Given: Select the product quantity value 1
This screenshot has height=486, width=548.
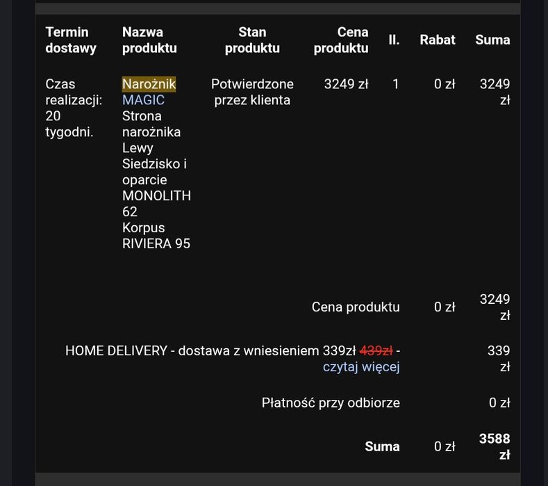Looking at the screenshot, I should click(396, 84).
